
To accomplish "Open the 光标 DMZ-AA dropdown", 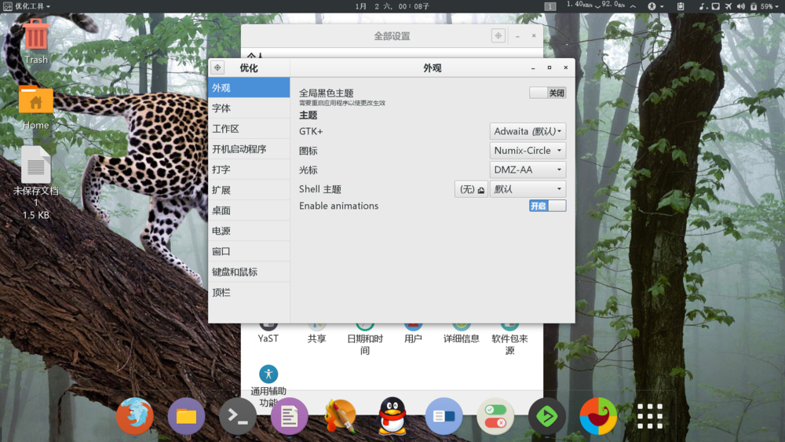I will [528, 170].
